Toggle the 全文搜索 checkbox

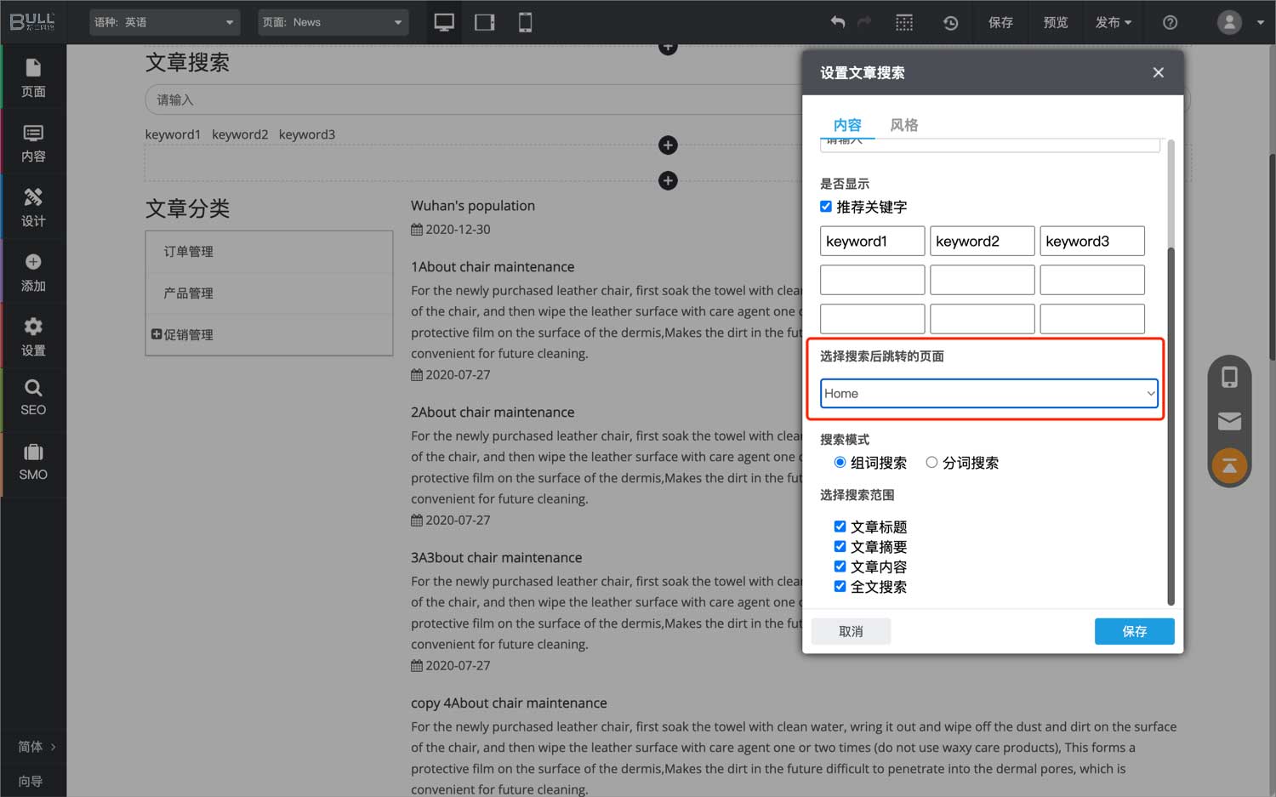coord(840,587)
